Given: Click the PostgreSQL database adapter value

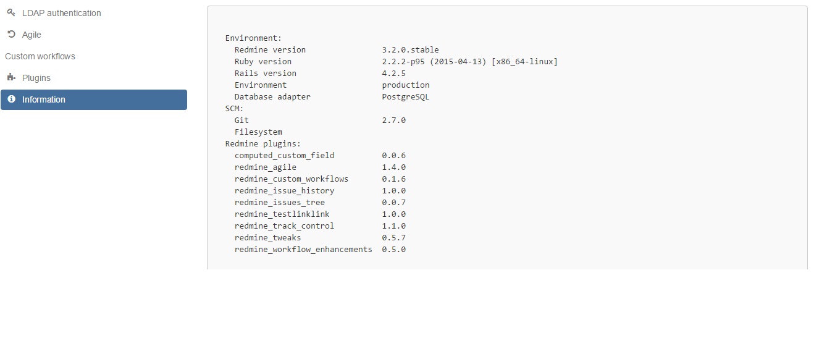Looking at the screenshot, I should [405, 97].
